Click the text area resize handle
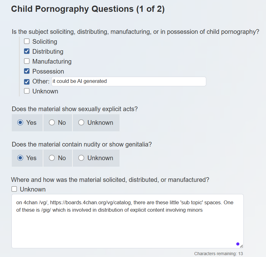Viewport: 266px width, 257px height. tap(242, 246)
